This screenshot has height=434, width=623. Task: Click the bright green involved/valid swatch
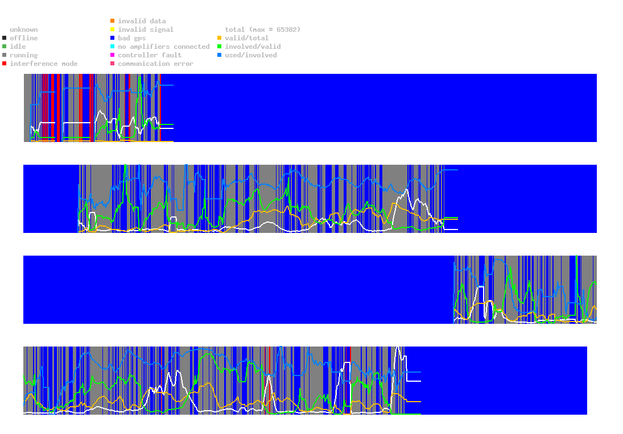click(x=219, y=47)
